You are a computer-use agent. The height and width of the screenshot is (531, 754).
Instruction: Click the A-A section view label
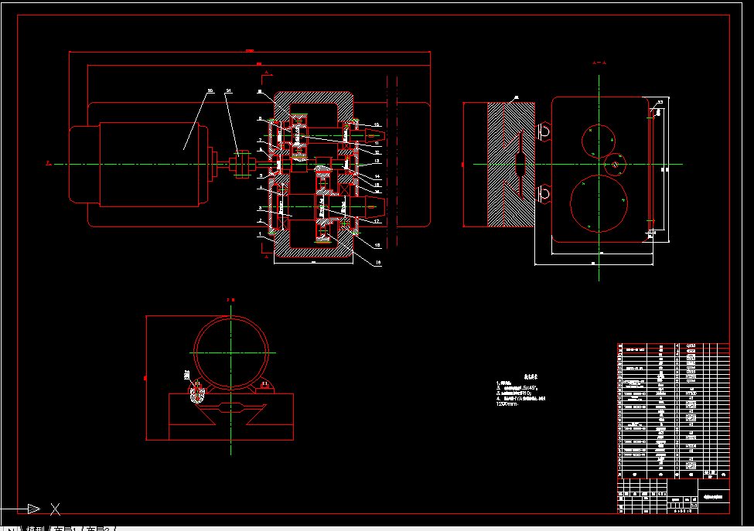[x=599, y=63]
